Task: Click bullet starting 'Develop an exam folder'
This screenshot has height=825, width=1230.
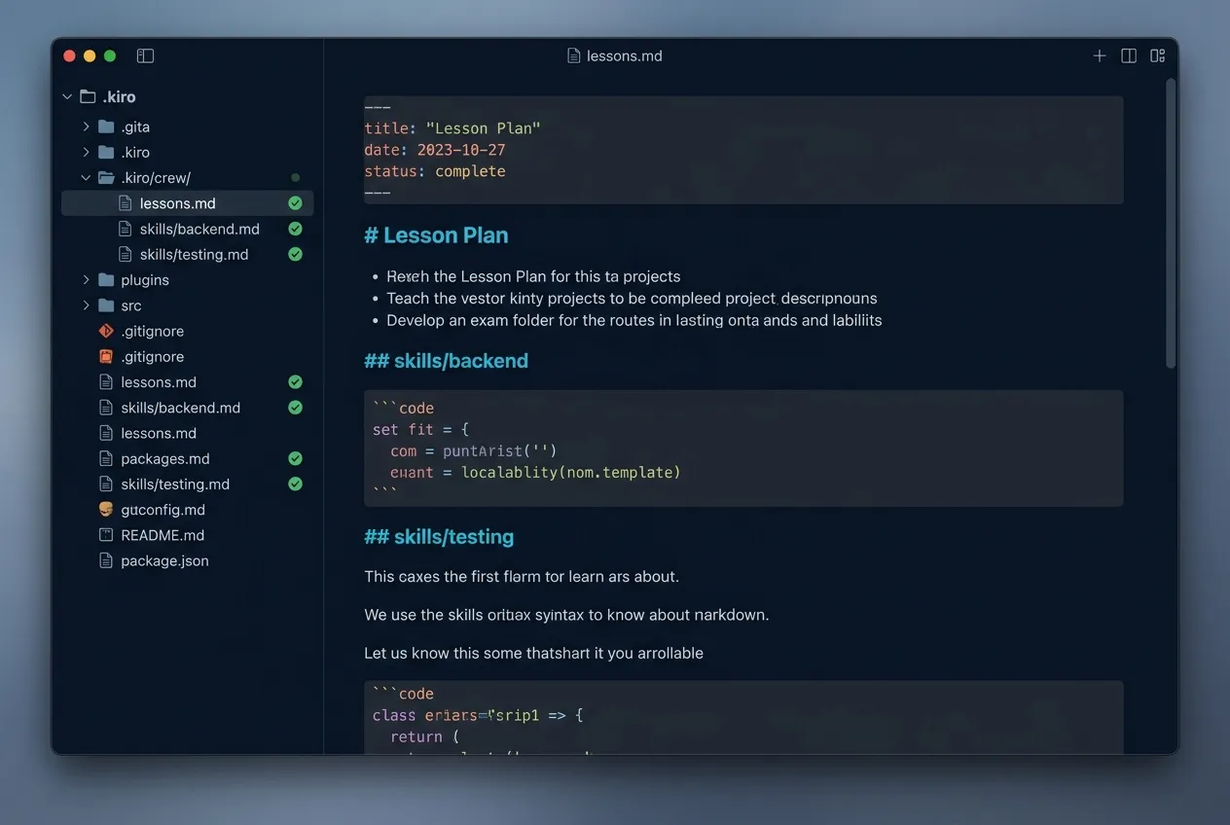Action: [x=634, y=320]
